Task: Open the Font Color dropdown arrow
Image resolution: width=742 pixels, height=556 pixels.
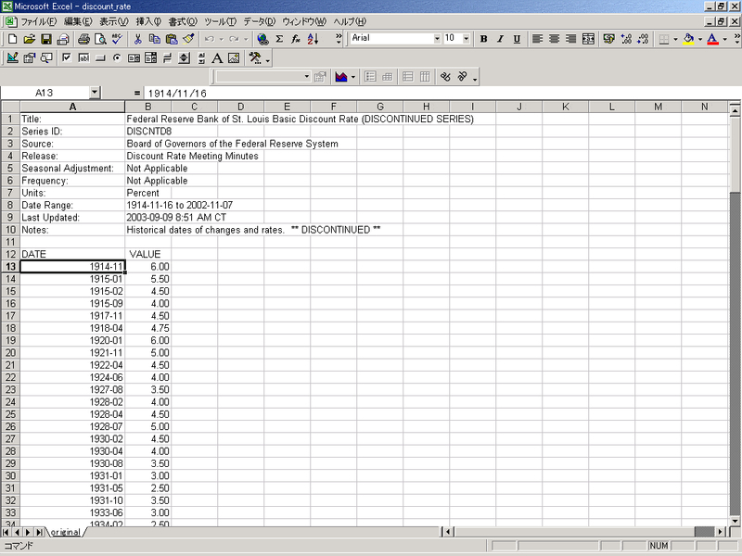Action: [725, 39]
